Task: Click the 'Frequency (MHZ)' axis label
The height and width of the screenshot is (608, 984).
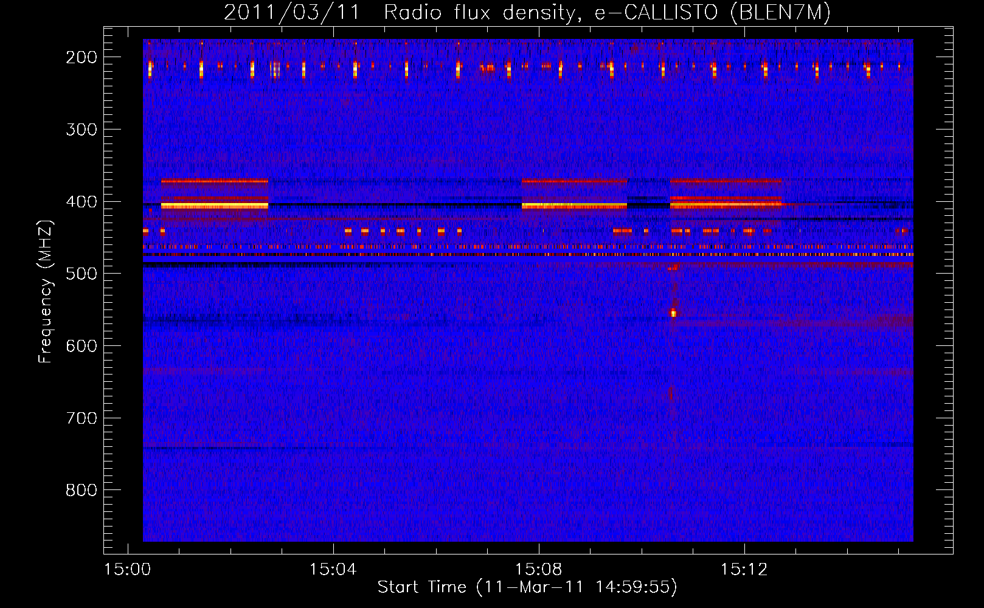Action: coord(46,291)
